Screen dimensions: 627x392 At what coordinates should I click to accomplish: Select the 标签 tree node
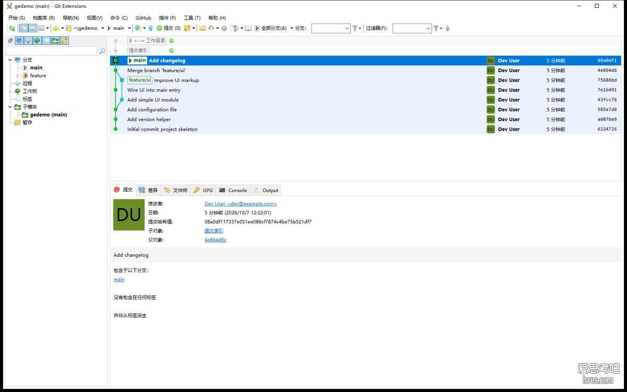[27, 99]
